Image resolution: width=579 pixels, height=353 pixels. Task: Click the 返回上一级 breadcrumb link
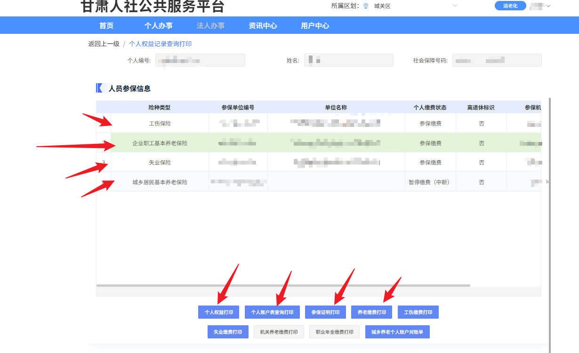(104, 44)
